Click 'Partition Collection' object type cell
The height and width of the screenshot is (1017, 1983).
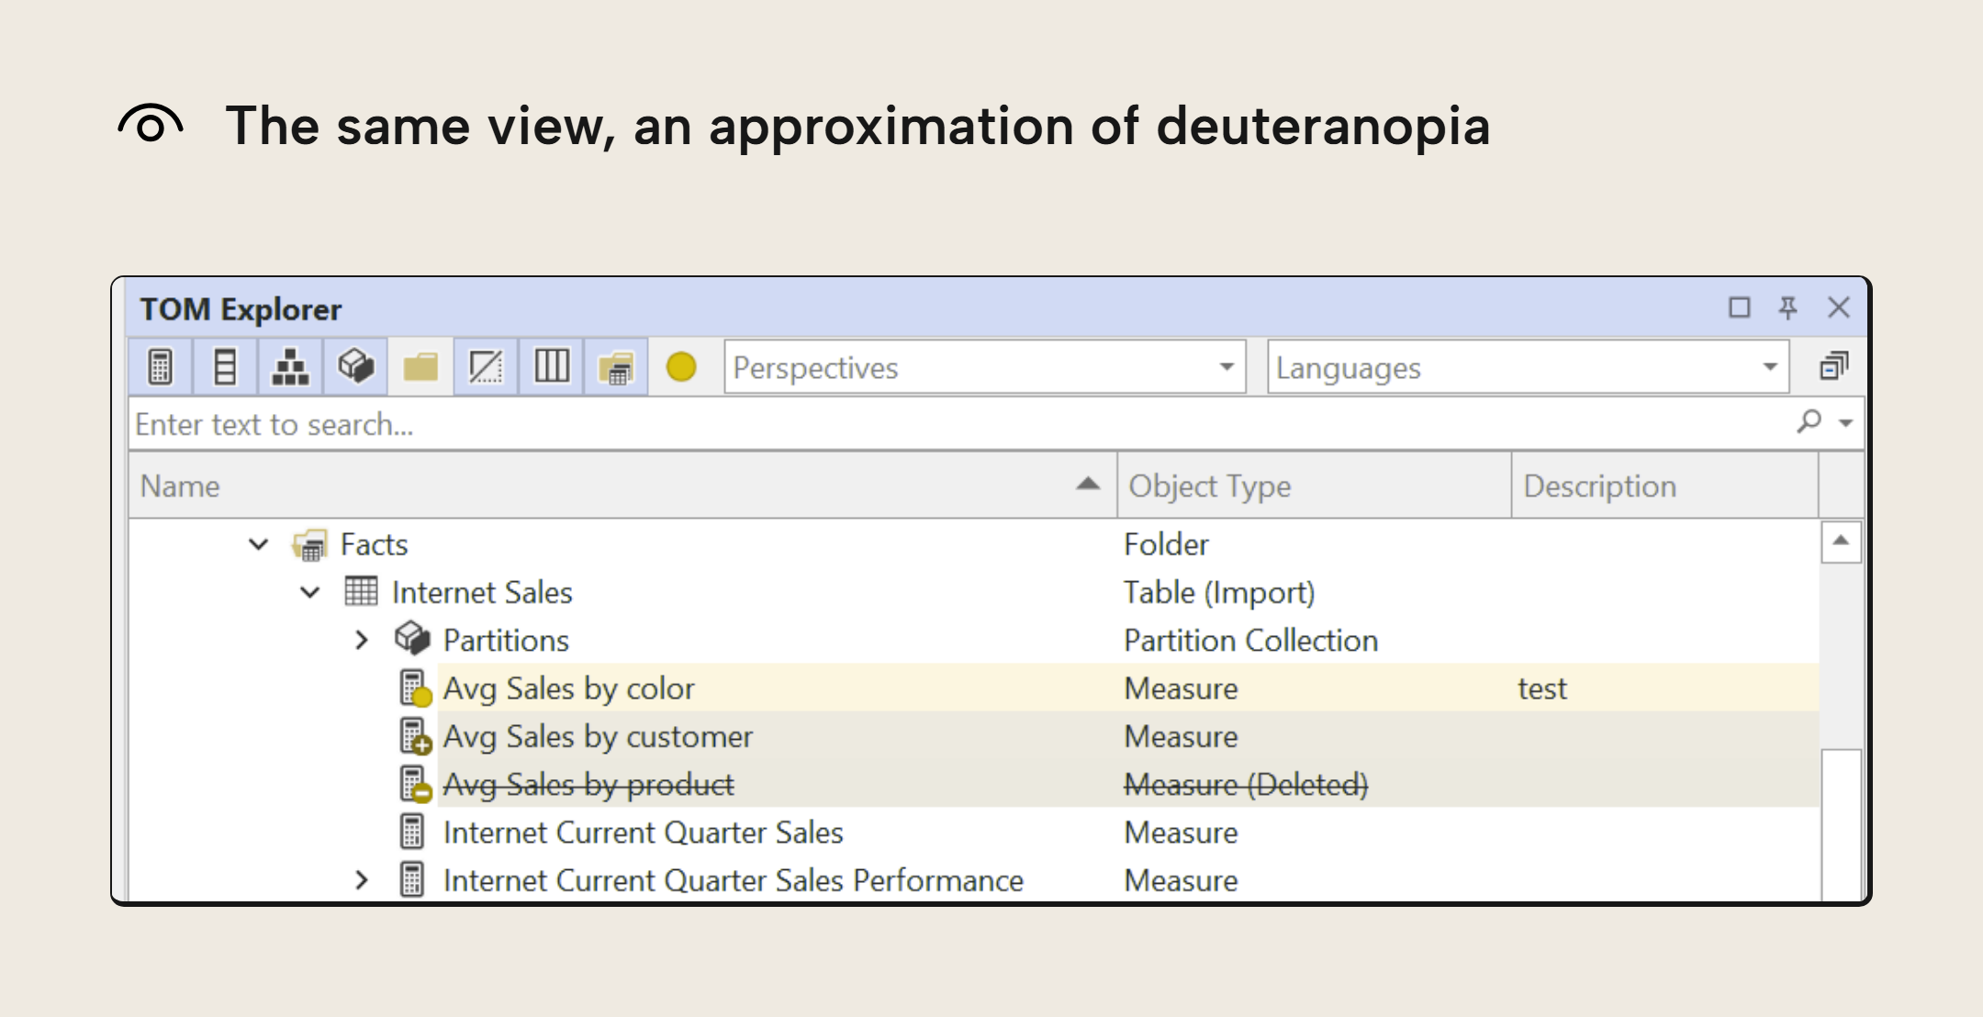coord(1251,640)
